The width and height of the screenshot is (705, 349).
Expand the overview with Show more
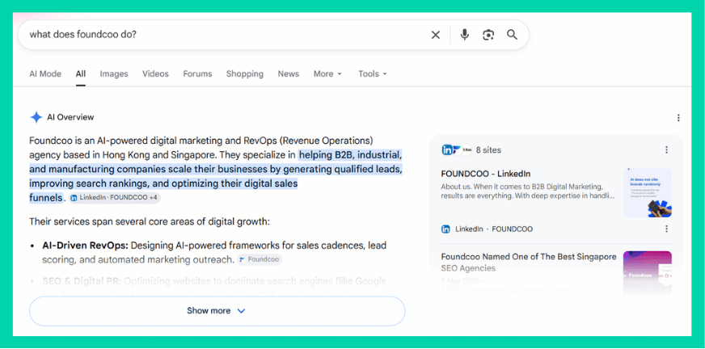coord(217,311)
